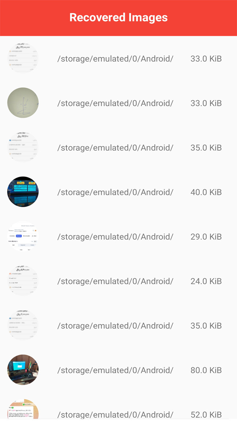Click the 52.0 KiB file size

click(206, 414)
